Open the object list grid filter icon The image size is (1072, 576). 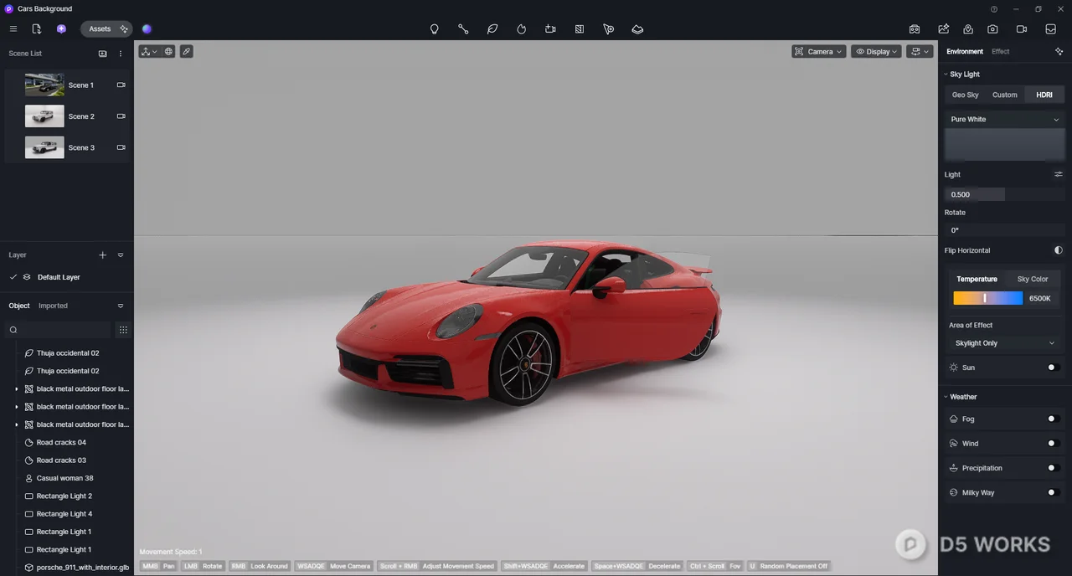coord(123,330)
